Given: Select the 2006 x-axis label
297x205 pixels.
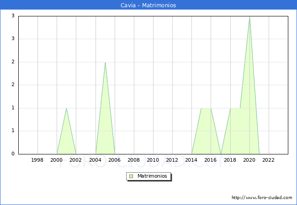Looking at the screenshot, I should (x=114, y=160).
